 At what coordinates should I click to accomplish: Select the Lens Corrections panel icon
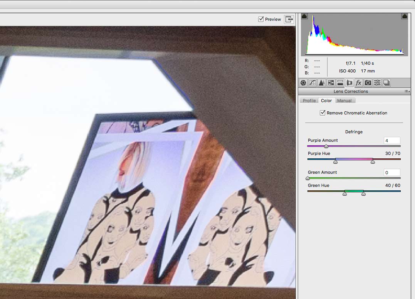(349, 83)
